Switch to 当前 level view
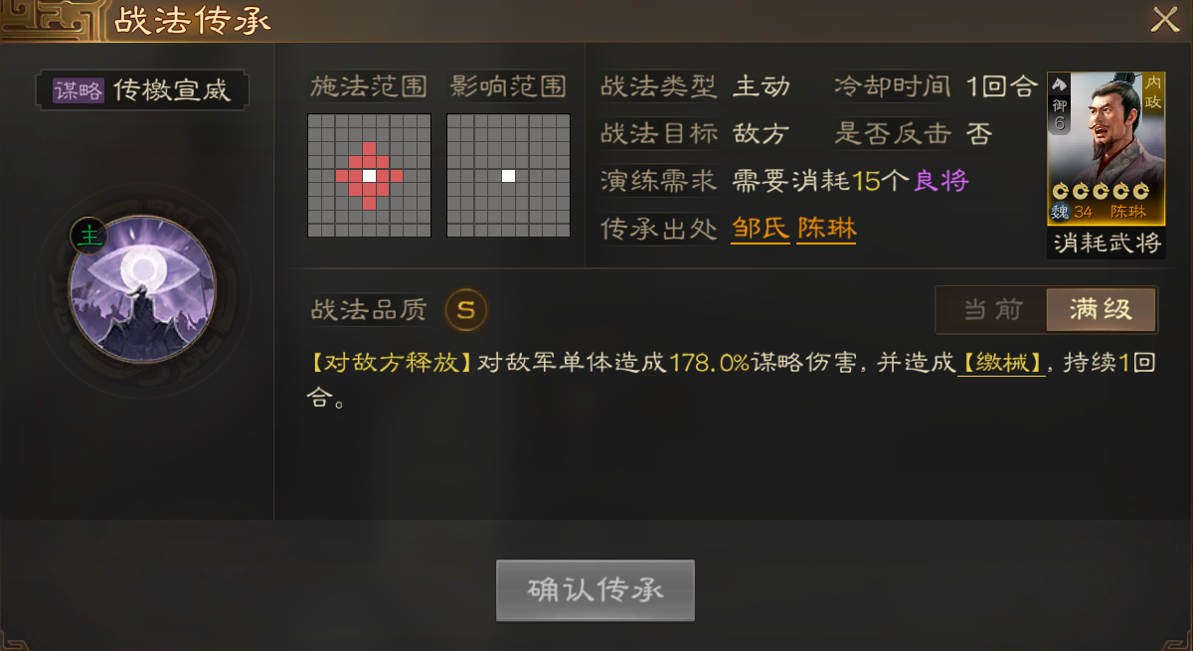The image size is (1193, 651). [x=992, y=310]
